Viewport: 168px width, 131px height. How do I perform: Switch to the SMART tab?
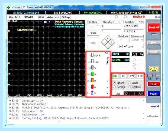pos(29,17)
